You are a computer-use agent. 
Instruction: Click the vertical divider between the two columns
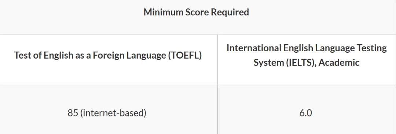pos(217,84)
